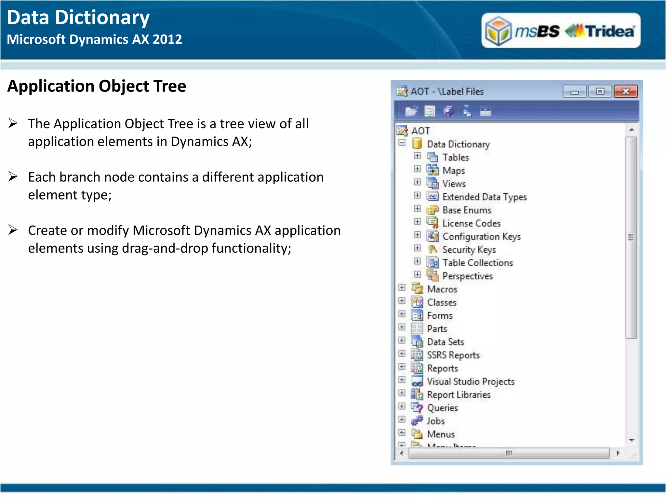Image resolution: width=666 pixels, height=500 pixels.
Task: Select the Reports tree label
Action: (x=442, y=368)
